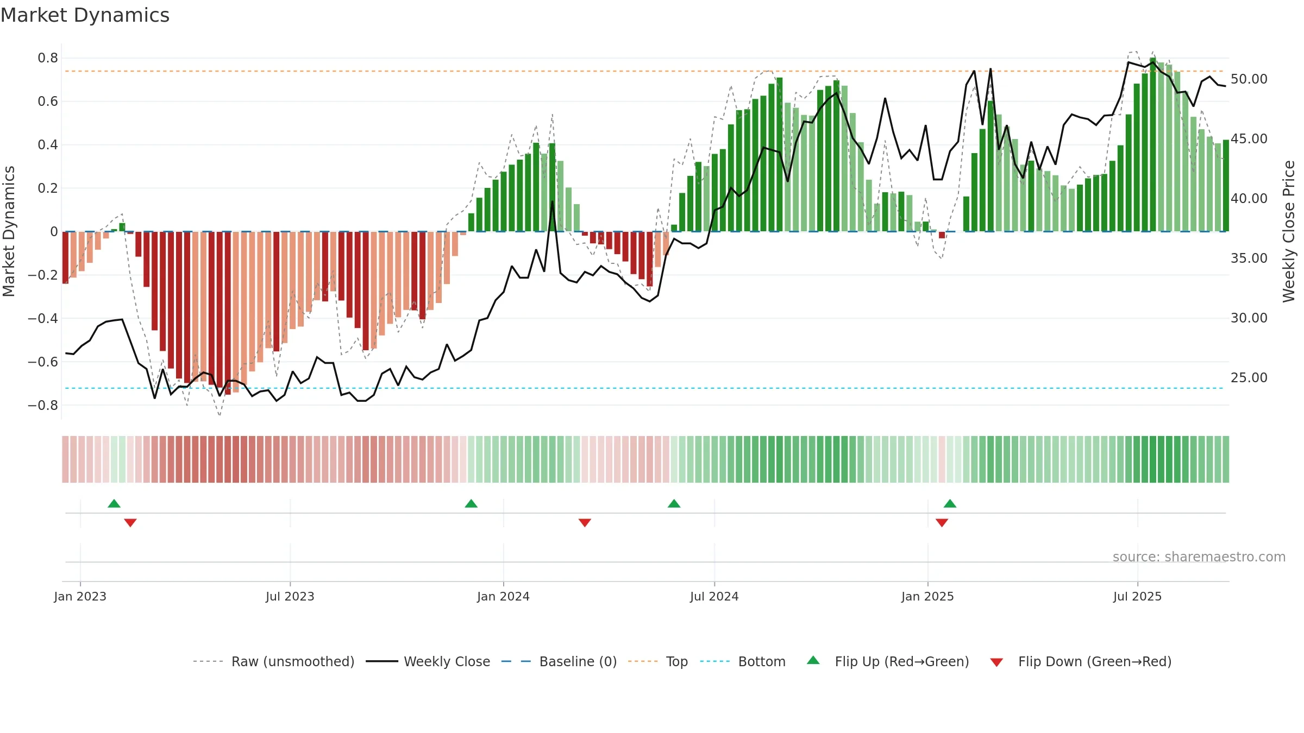This screenshot has height=733, width=1304.
Task: Click the −0.6 left axis tick label
Action: coord(43,362)
